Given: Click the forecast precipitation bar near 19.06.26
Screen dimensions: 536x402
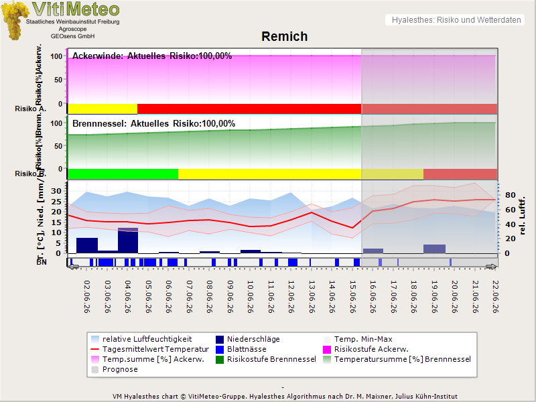Looking at the screenshot, I should pos(434,249).
